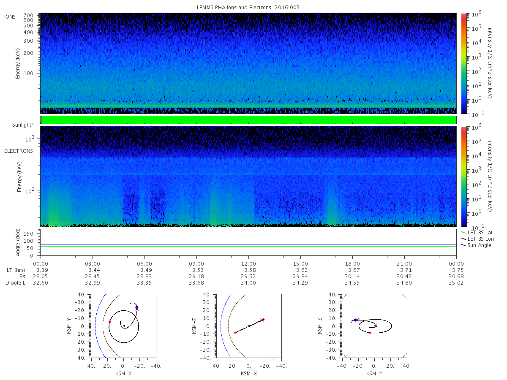507x380 pixels.
Task: Click the green Sunlight indicator bar
Action: point(248,120)
